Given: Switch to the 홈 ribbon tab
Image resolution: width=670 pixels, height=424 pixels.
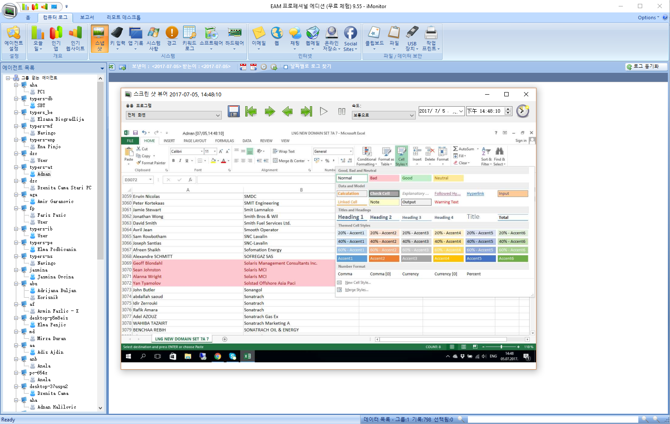Looking at the screenshot, I should [28, 17].
